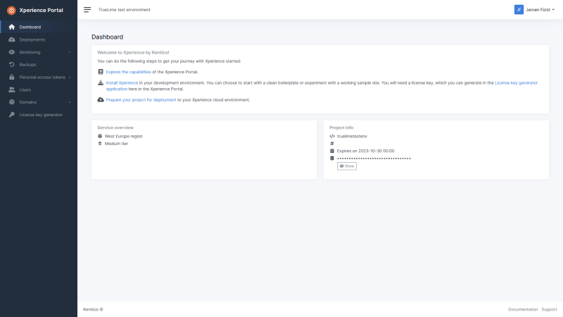The image size is (563, 317).
Task: Click the Expires on 2023-10-30 text
Action: coord(365,151)
